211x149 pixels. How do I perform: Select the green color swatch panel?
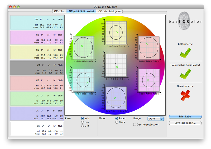(x=37, y=99)
